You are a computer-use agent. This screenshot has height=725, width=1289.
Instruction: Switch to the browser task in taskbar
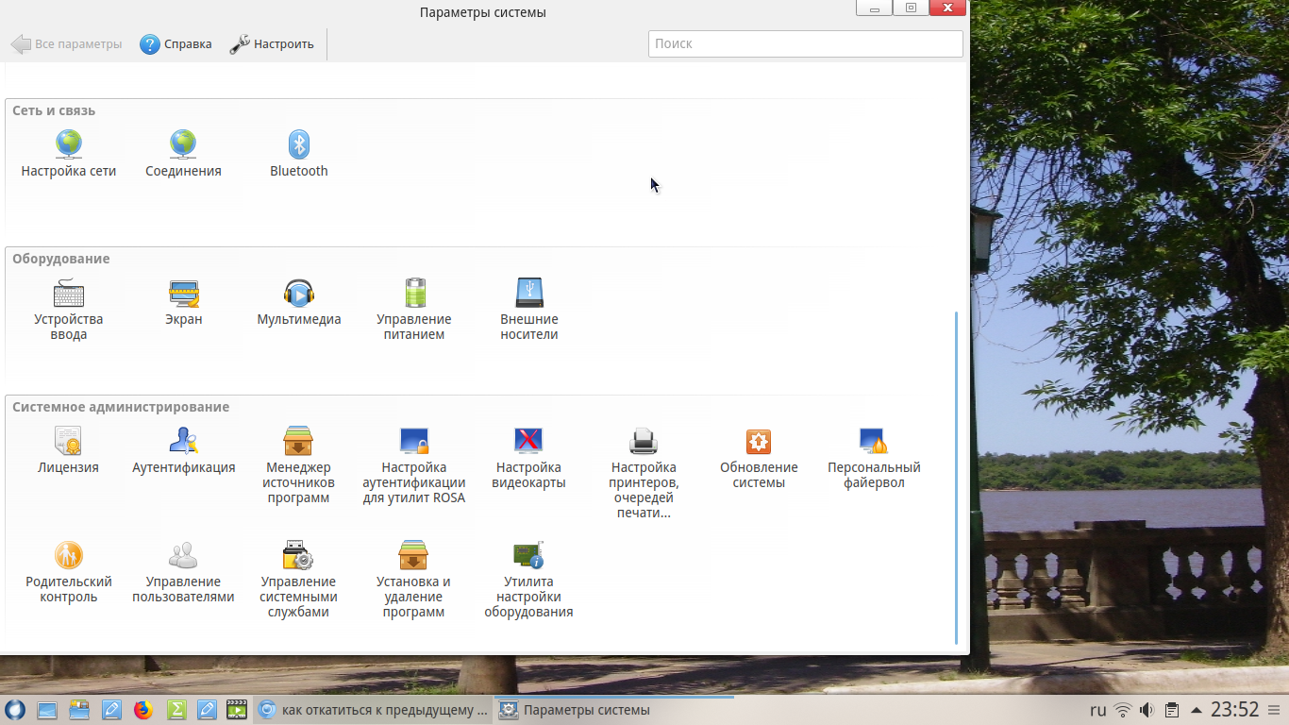click(374, 710)
